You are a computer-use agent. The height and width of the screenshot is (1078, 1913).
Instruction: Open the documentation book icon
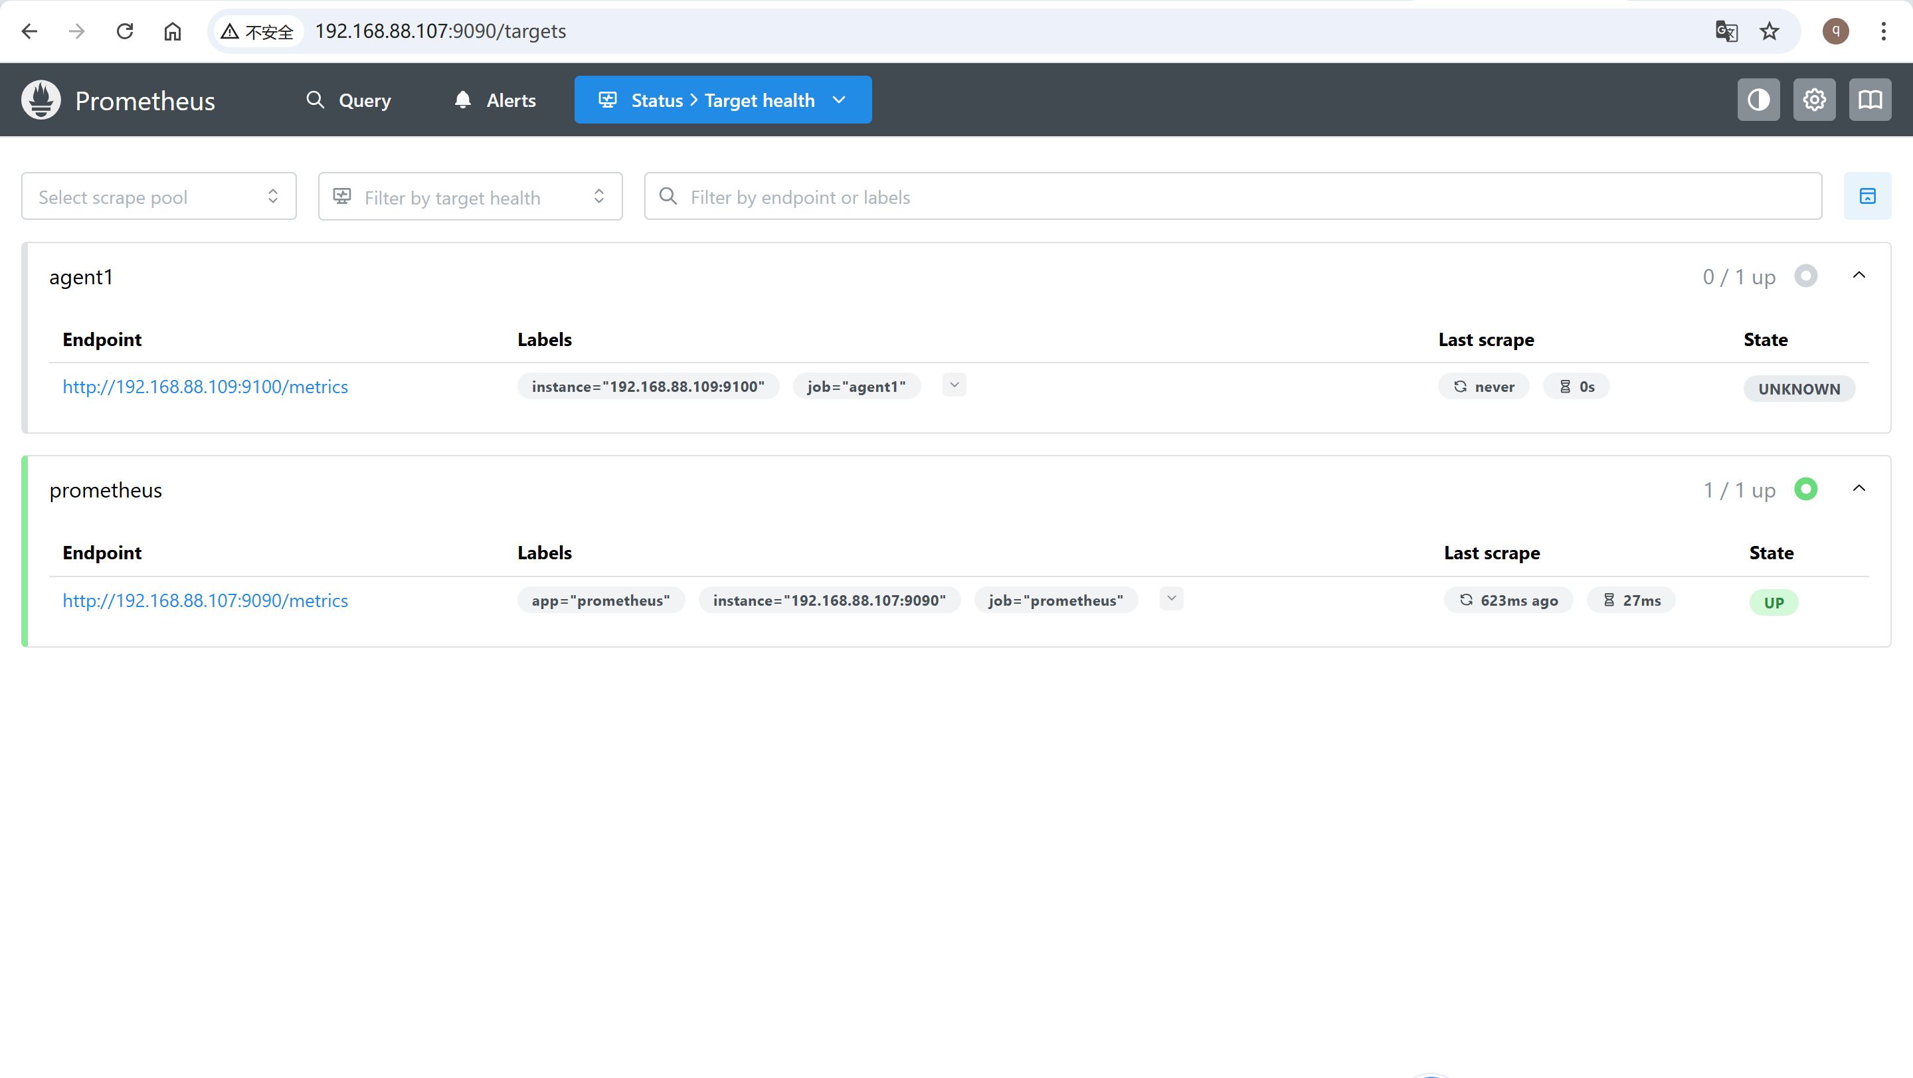(x=1870, y=100)
